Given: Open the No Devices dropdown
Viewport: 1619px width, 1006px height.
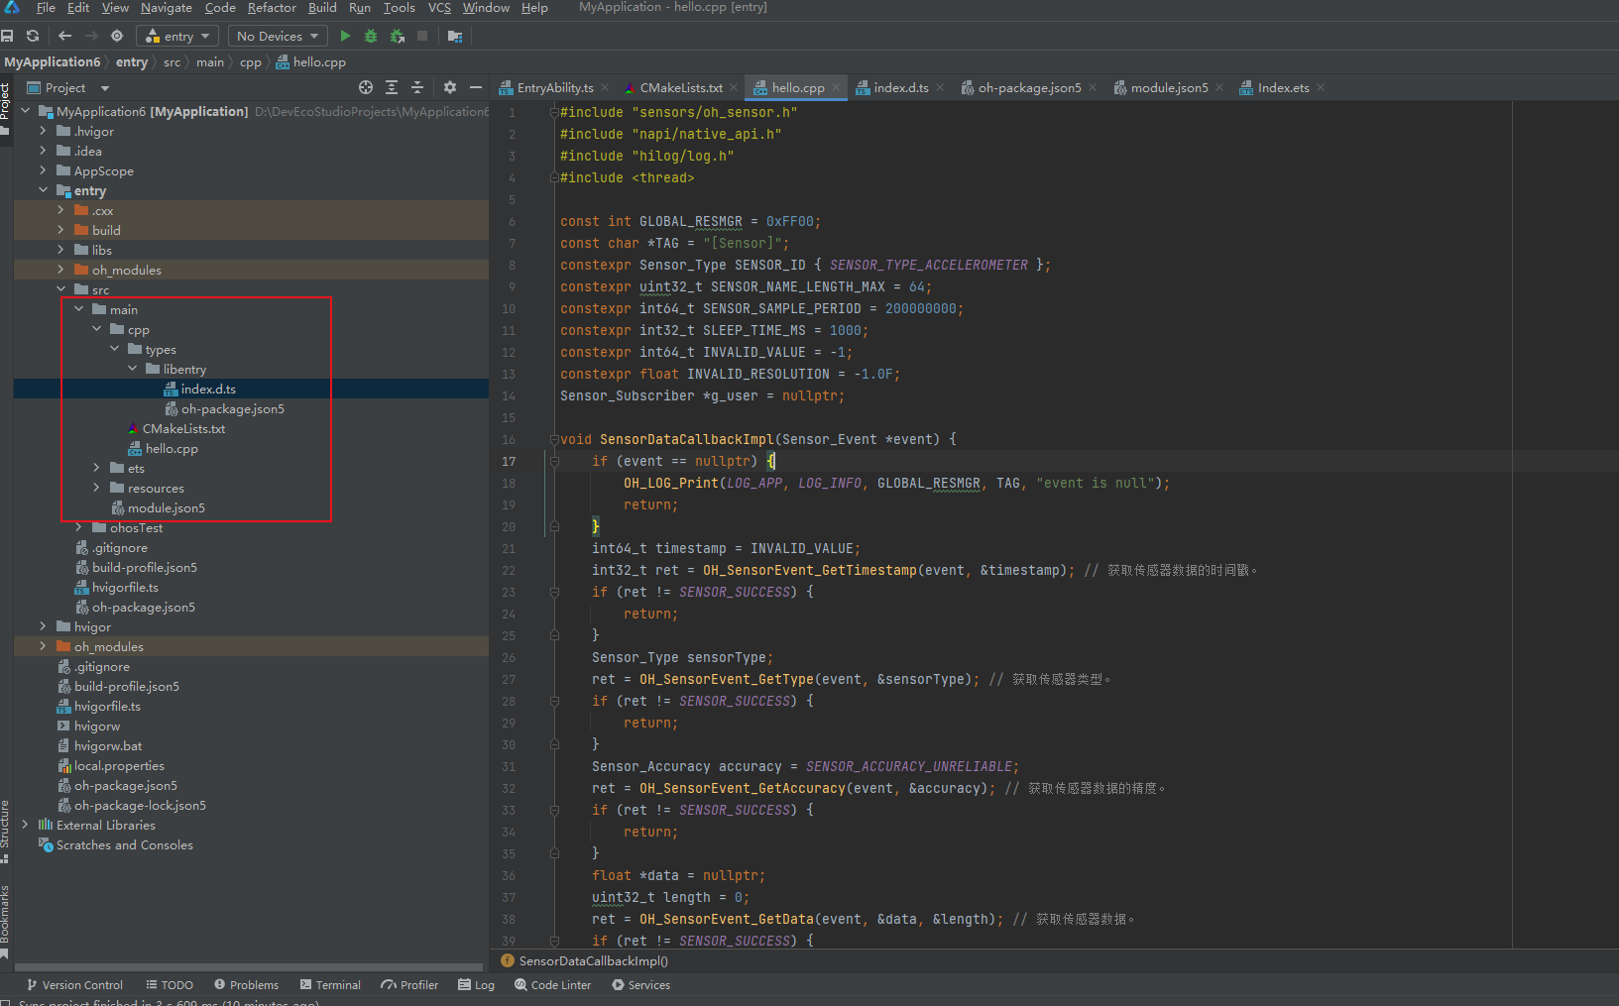Looking at the screenshot, I should point(277,36).
